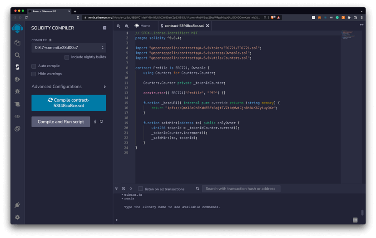This screenshot has height=238, width=376.
Task: Open the File Explorer sidebar icon
Action: (17, 43)
